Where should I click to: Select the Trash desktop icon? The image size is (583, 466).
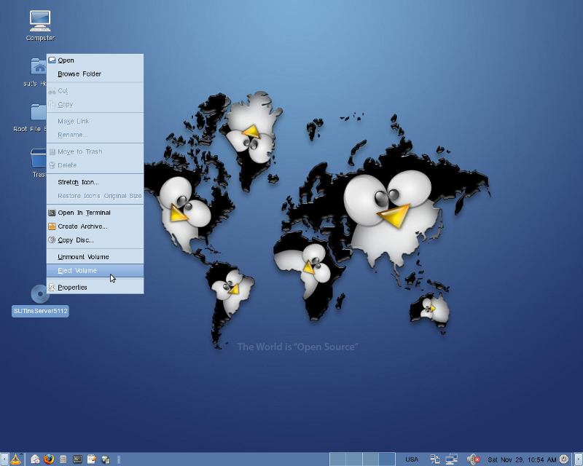(x=39, y=158)
